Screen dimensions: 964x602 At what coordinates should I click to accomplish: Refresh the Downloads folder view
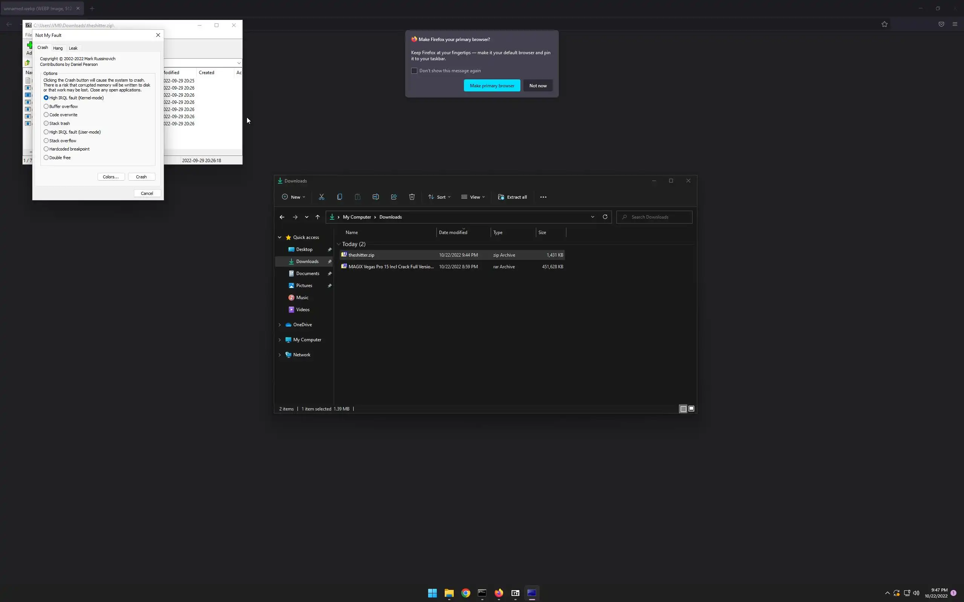click(x=605, y=217)
